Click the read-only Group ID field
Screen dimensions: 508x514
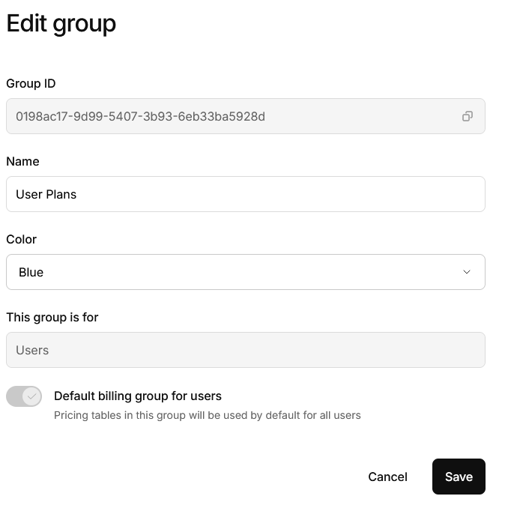coord(246,116)
